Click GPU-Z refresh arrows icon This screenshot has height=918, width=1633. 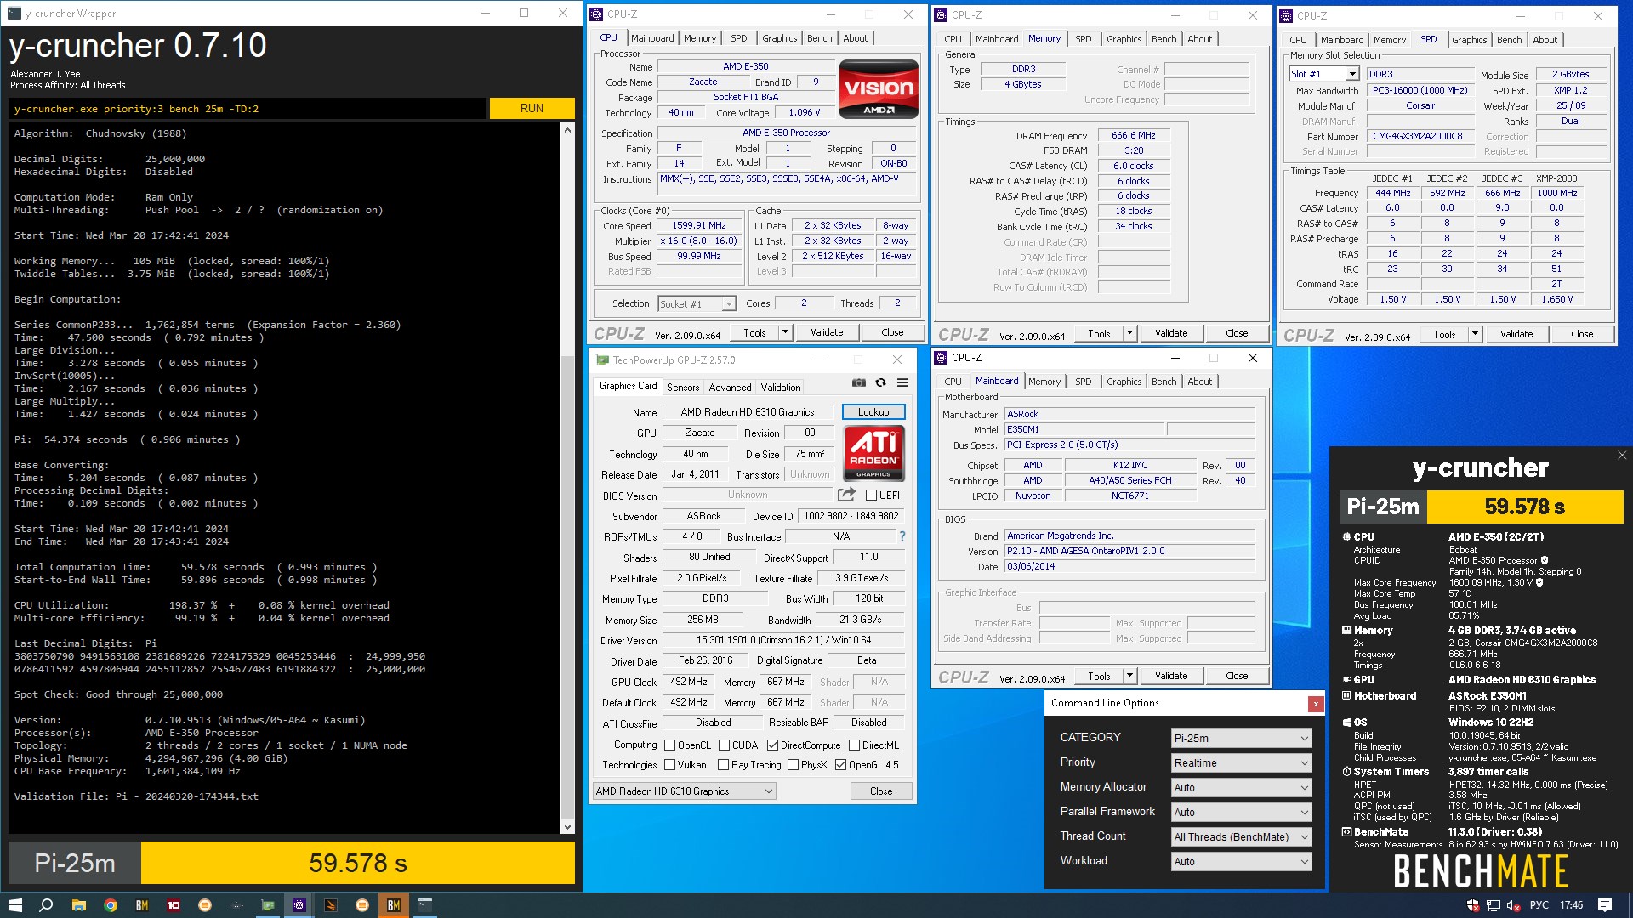[881, 383]
